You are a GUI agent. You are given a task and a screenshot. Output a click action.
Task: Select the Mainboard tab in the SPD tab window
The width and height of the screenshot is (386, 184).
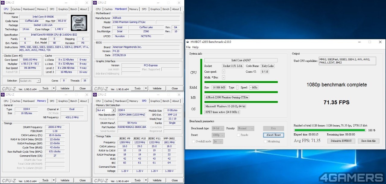[x=121, y=101]
